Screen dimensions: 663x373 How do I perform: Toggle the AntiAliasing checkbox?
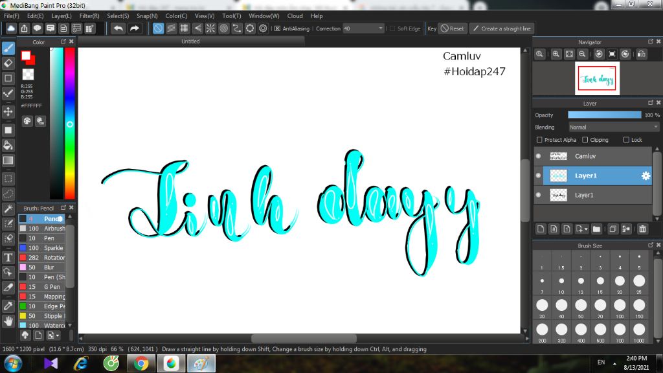[277, 28]
